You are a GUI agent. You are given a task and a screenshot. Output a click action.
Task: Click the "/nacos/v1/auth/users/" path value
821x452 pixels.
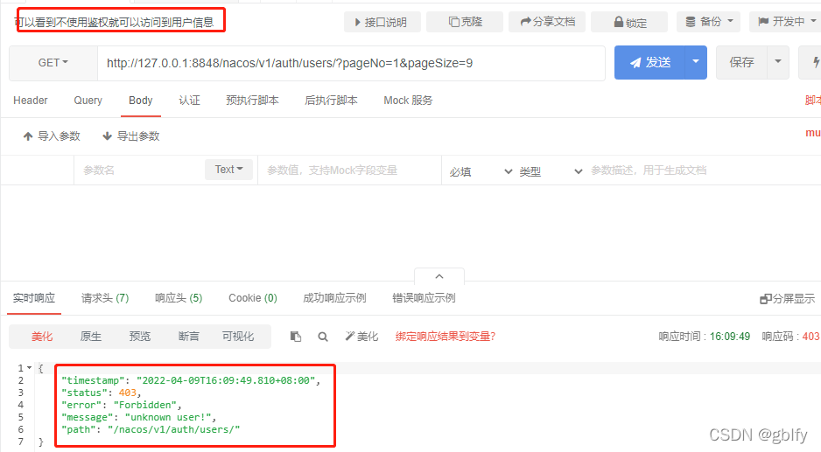pos(174,429)
